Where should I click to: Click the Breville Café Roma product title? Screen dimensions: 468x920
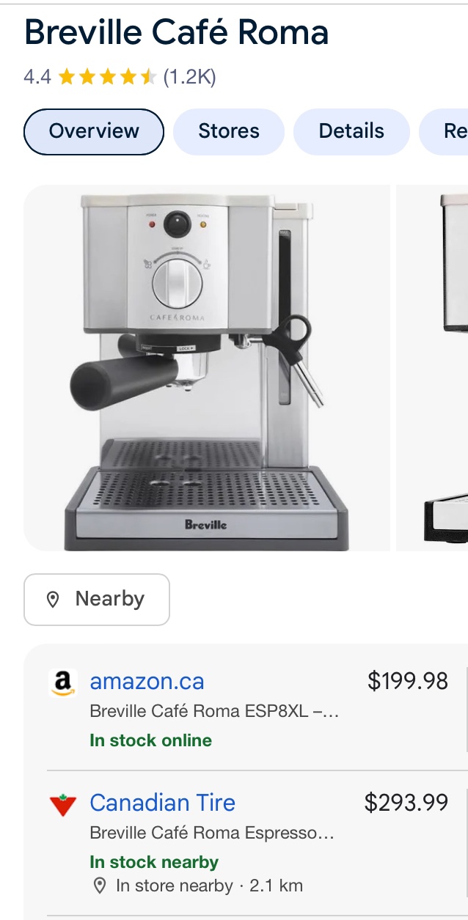[x=176, y=33]
